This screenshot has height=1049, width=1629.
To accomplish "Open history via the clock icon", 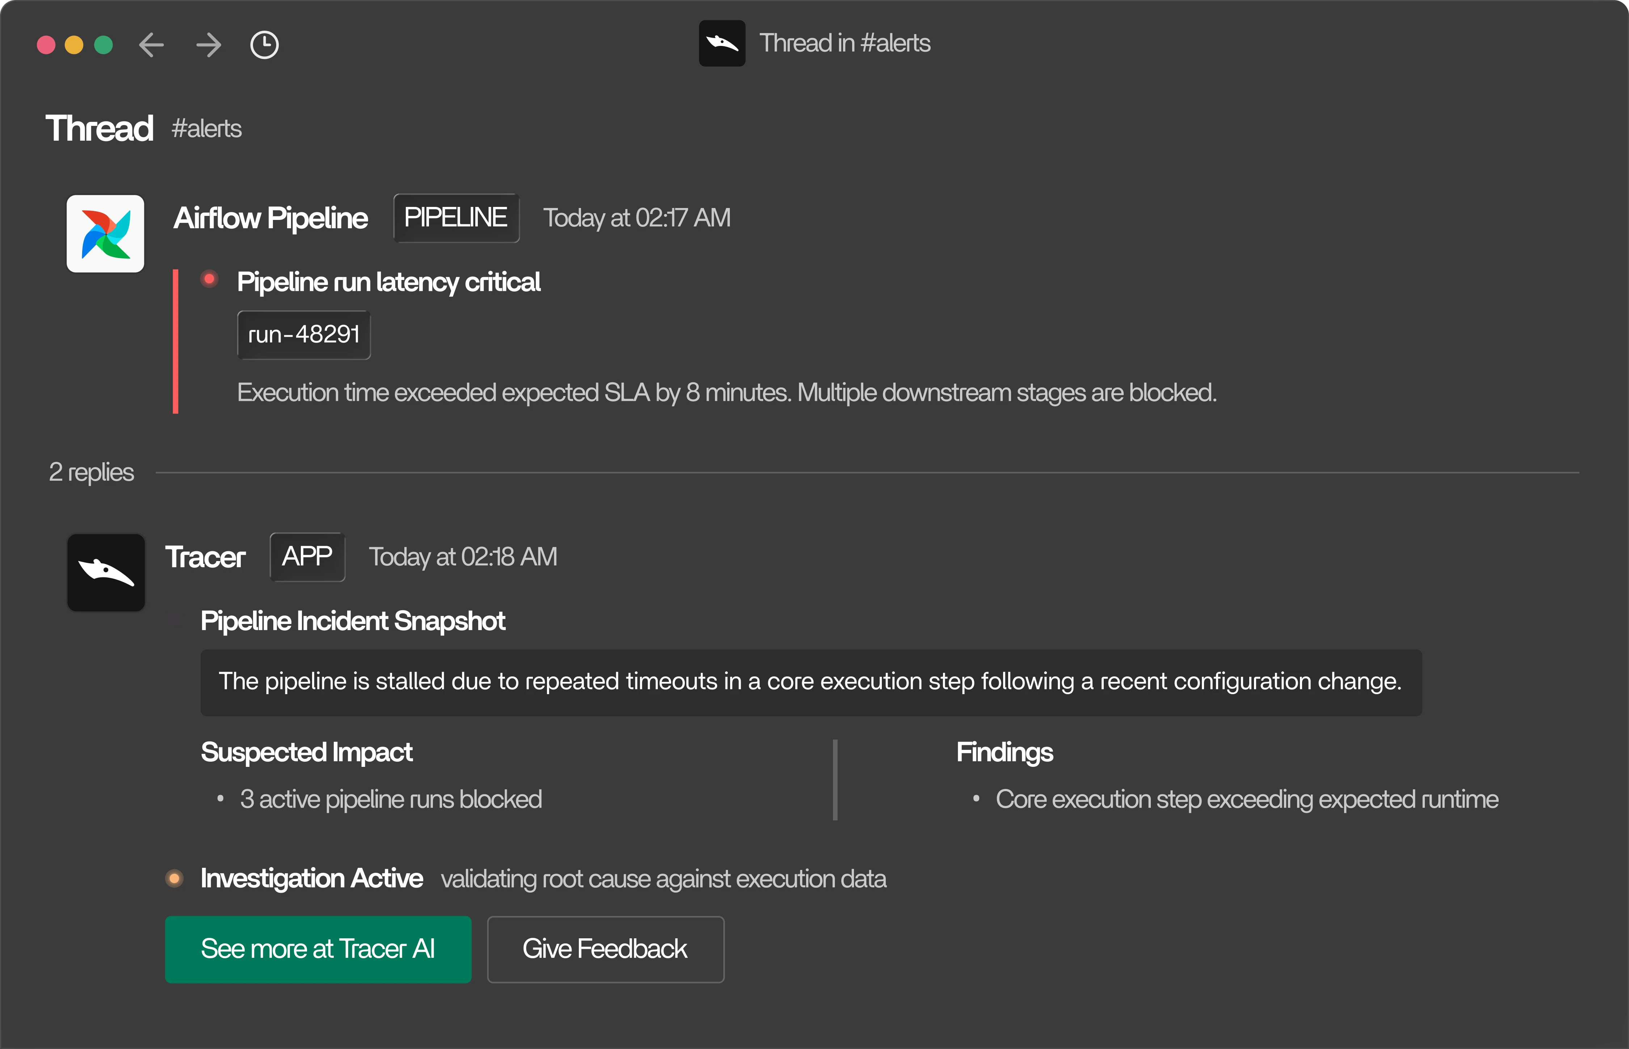I will click(265, 45).
